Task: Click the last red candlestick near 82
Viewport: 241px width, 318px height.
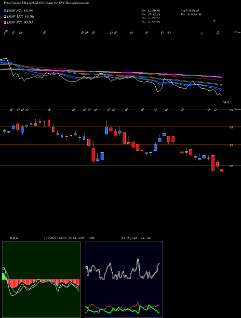Action: click(222, 171)
